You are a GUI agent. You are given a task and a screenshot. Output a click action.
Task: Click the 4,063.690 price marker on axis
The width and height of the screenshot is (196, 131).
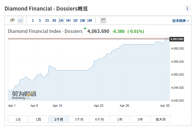(177, 39)
